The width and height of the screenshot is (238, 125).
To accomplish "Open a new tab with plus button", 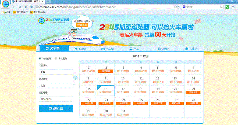I will coord(48,2).
